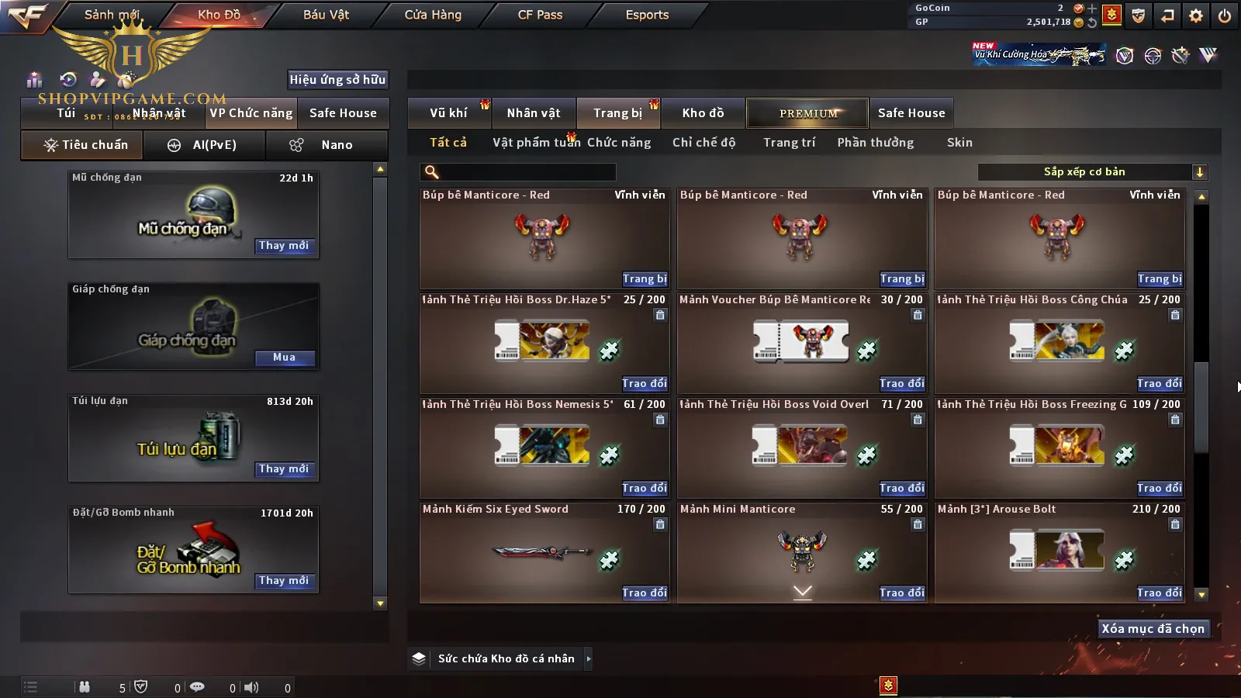
Task: Open the settings gear in top bar
Action: coord(1196,16)
